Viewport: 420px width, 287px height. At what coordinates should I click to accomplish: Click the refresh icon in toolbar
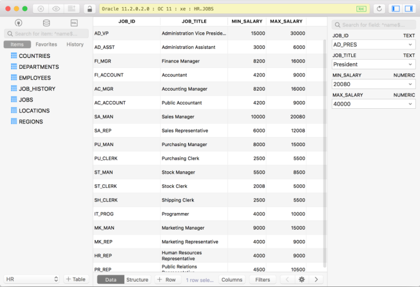(379, 9)
